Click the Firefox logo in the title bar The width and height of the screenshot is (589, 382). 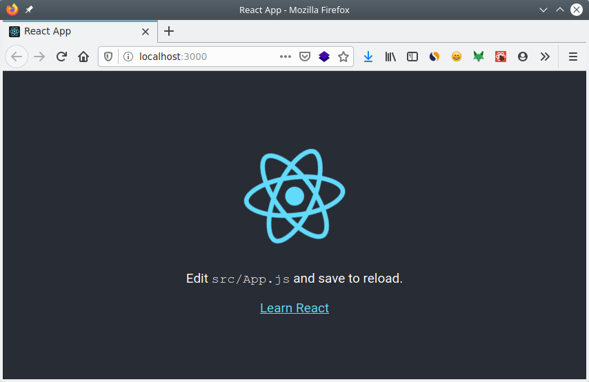pos(12,10)
